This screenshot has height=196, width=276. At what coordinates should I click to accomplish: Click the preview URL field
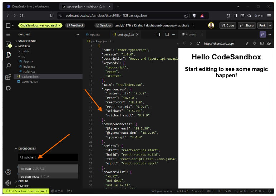[x=219, y=44]
